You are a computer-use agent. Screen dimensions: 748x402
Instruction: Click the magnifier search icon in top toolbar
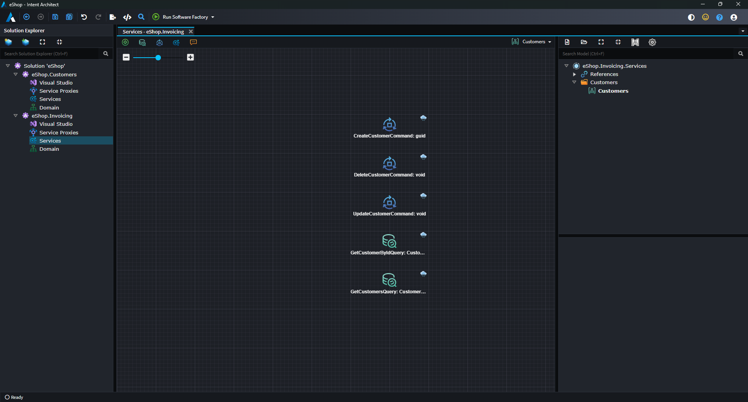(x=141, y=17)
